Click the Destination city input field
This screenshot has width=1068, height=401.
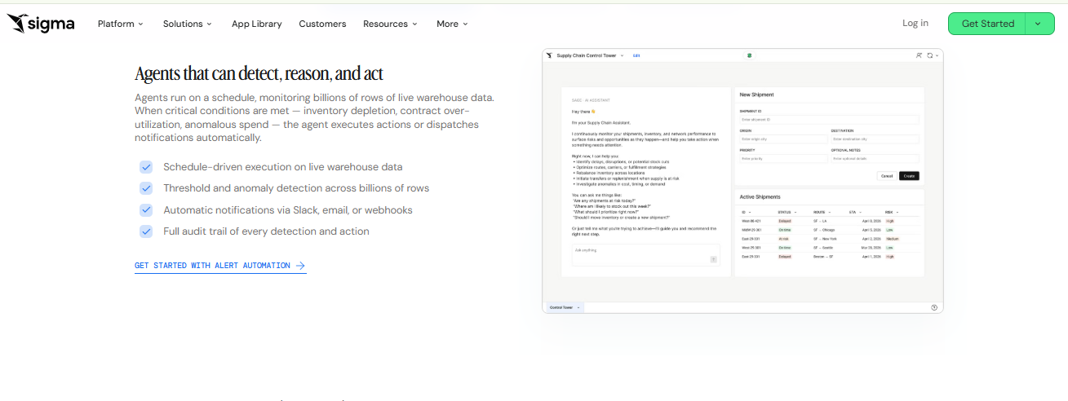pos(875,139)
